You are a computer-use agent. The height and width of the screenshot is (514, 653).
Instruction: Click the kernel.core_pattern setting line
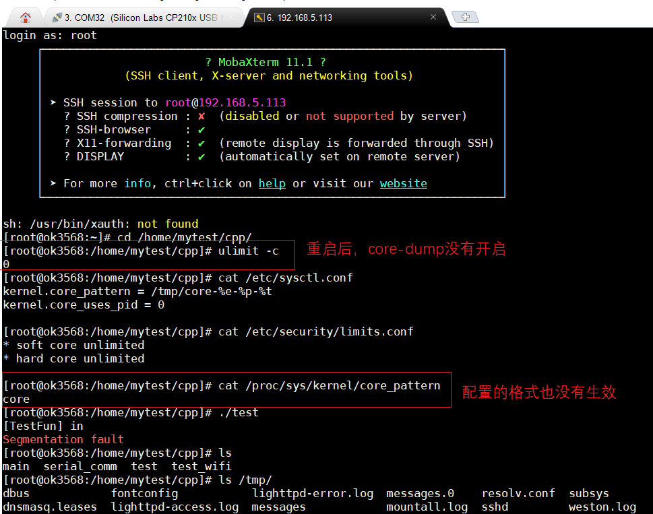[137, 291]
